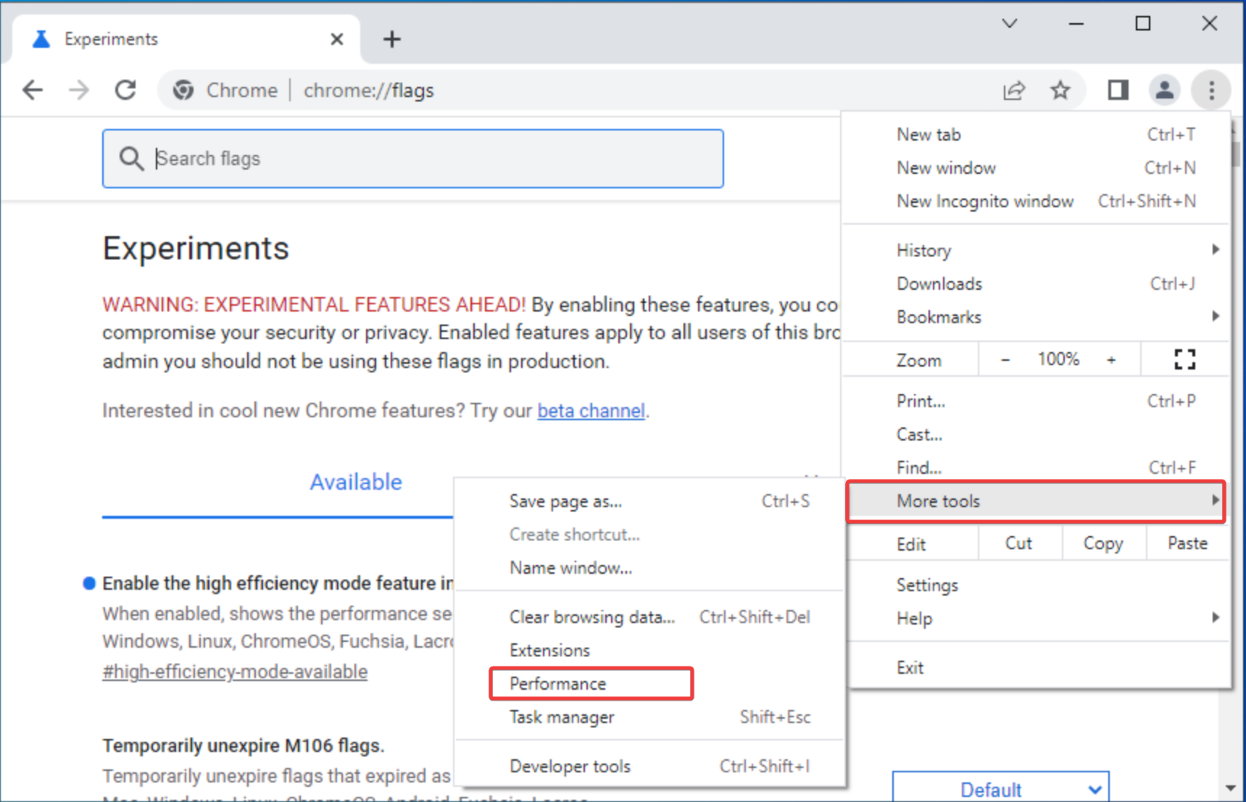
Task: Reload the chrome://flags page
Action: tap(125, 91)
